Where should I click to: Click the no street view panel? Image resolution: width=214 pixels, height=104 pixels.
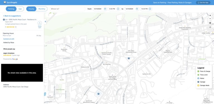22,73
